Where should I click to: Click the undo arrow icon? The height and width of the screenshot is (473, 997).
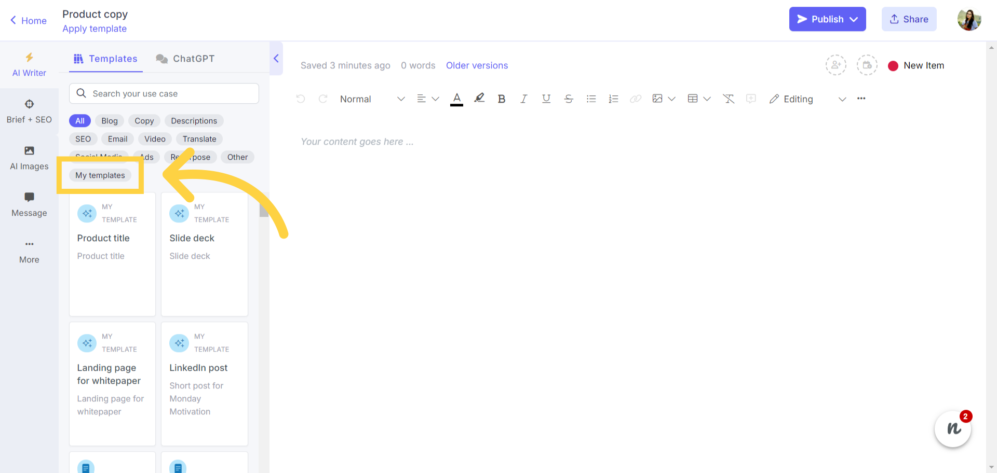[x=300, y=99]
